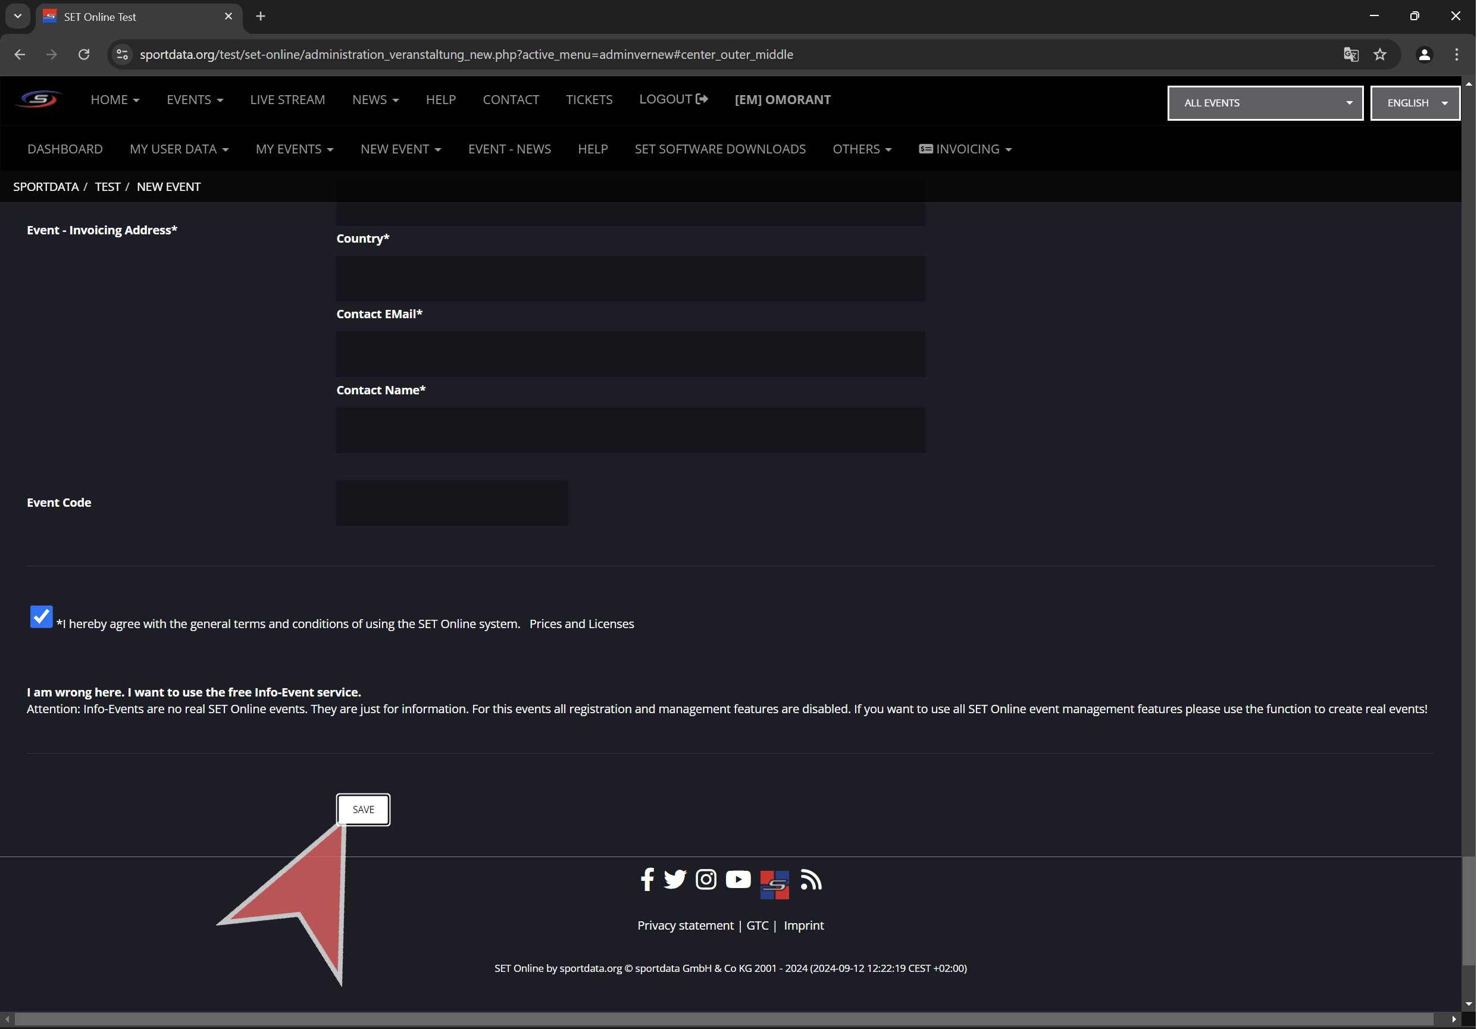Open the Prices and Licenses link
This screenshot has height=1029, width=1477.
[x=581, y=624]
